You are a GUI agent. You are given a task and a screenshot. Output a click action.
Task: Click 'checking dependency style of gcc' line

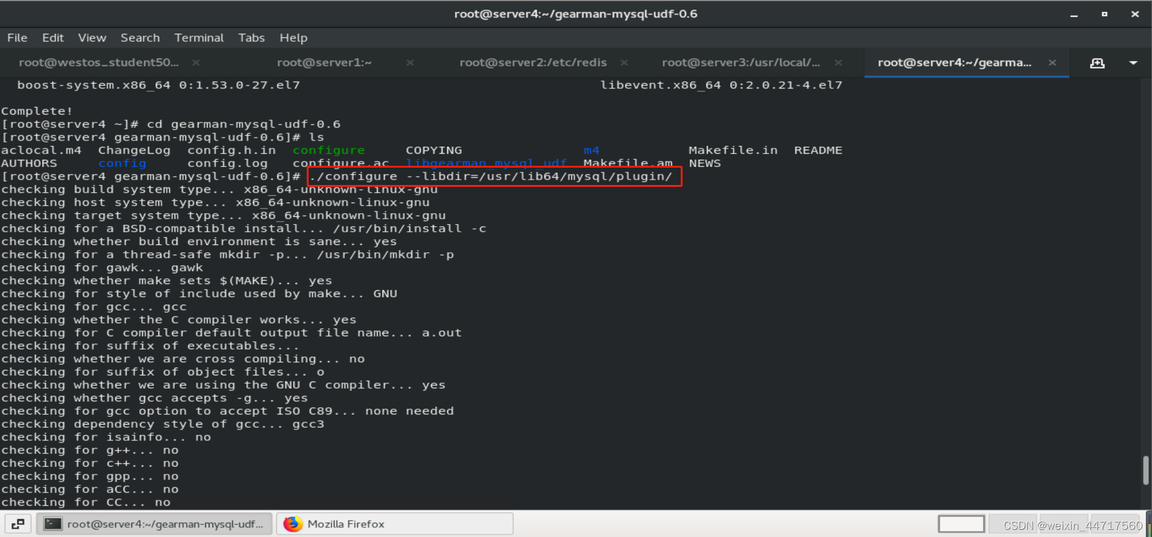tap(163, 424)
